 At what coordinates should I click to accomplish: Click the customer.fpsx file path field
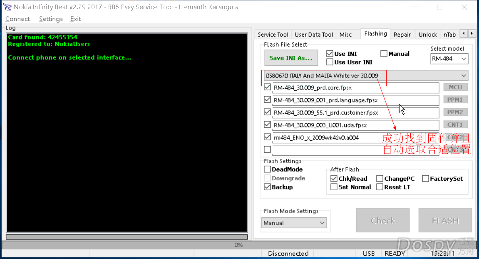point(355,113)
